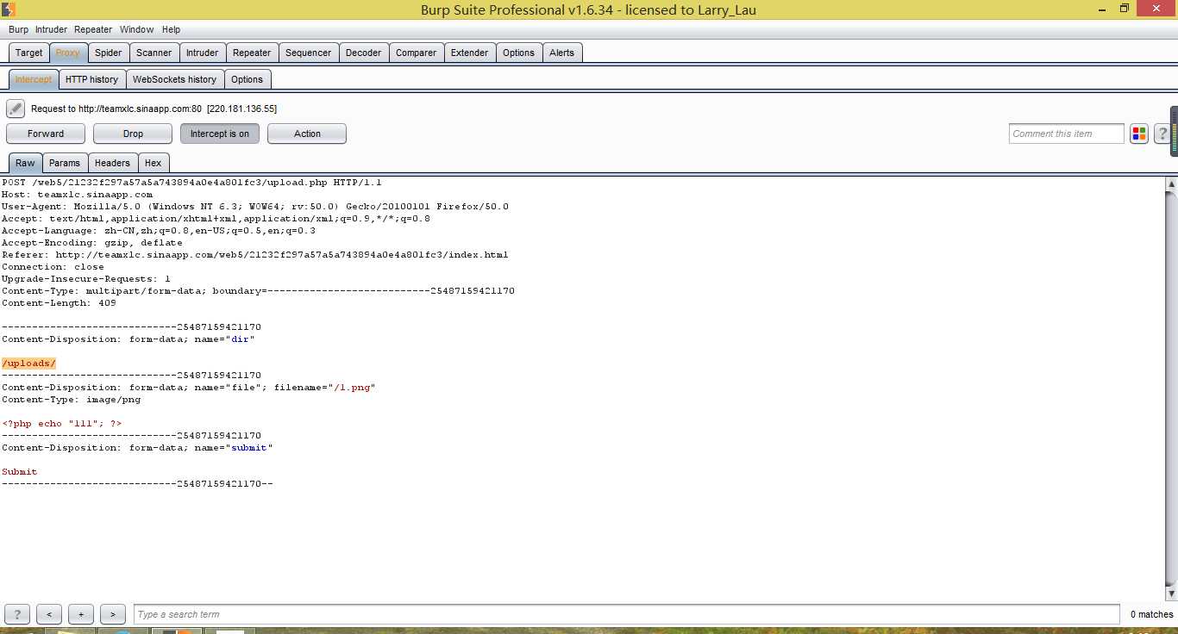Click the scrollbar up arrow of request editor
This screenshot has width=1178, height=634.
click(1171, 183)
